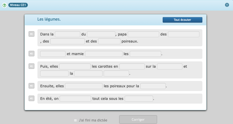
Task: Check the 'J'ai fini ma dictée' box
Action: click(x=75, y=120)
